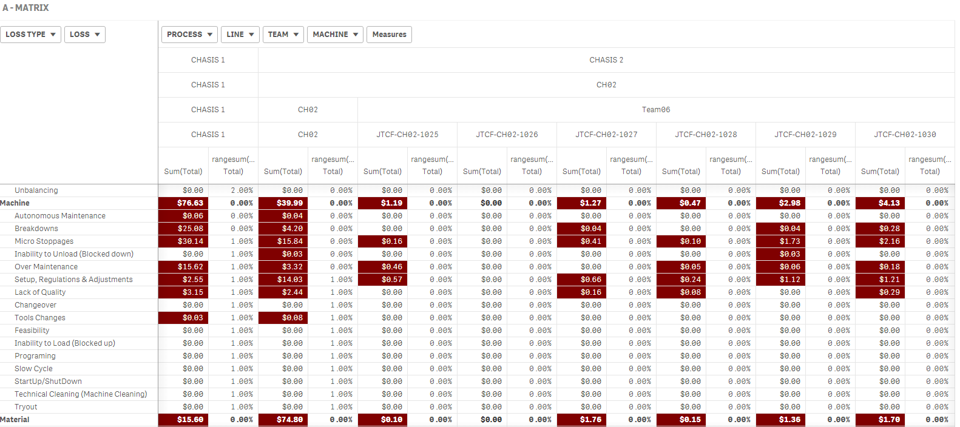Open the MACHINE dimension dropdown
Screen dimensions: 960x427
point(336,35)
